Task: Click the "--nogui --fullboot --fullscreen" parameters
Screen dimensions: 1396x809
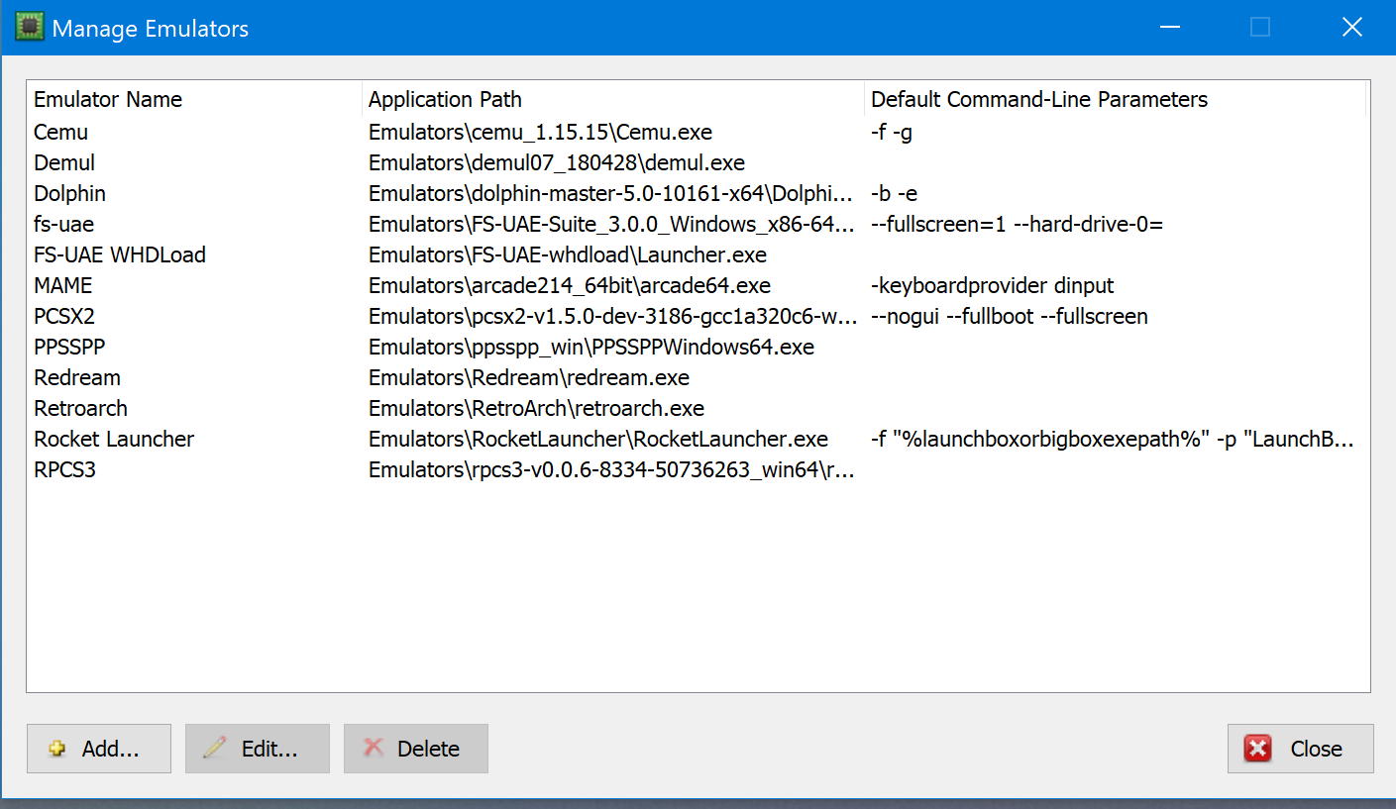Action: point(1010,316)
